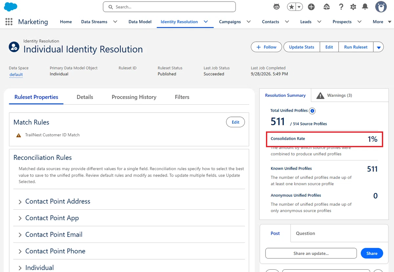394x272 pixels.
Task: Open the Campaigns tab dropdown chevron
Action: tap(249, 22)
